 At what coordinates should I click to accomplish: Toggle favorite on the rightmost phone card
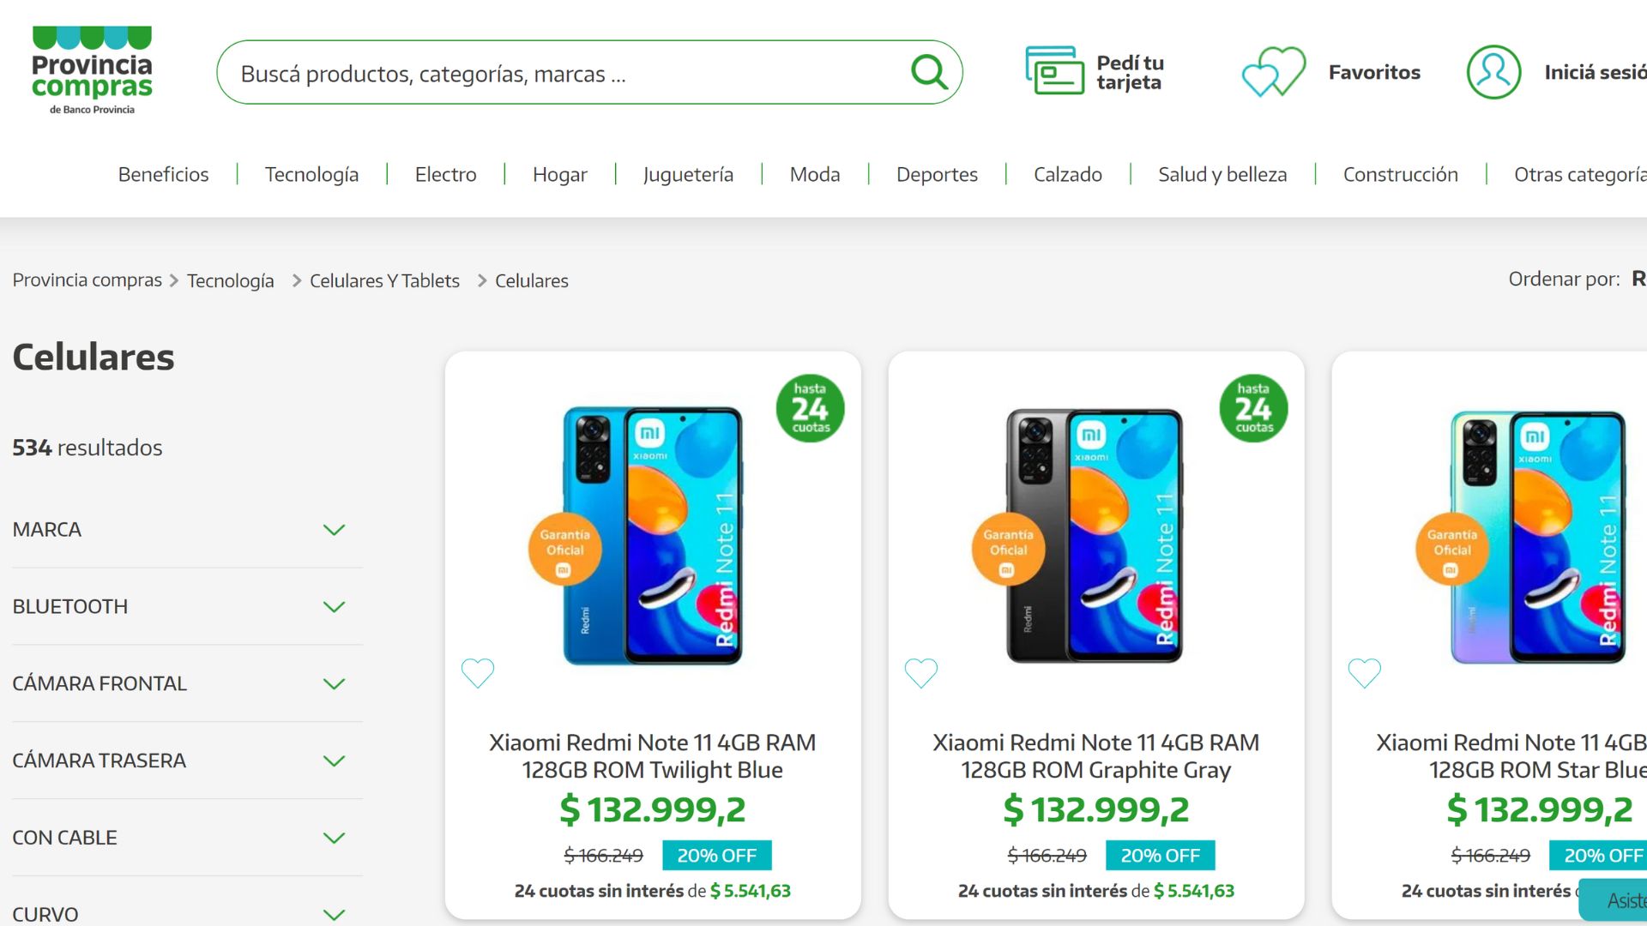[x=1365, y=674]
